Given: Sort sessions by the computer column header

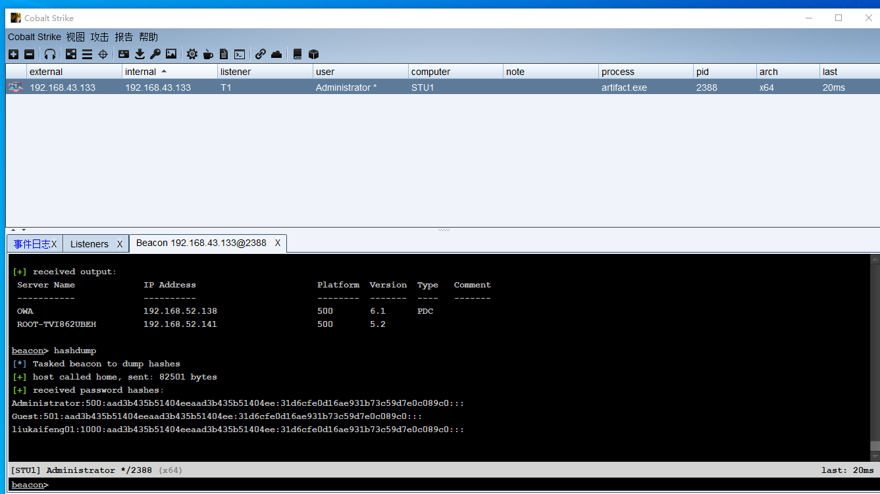Looking at the screenshot, I should (456, 72).
